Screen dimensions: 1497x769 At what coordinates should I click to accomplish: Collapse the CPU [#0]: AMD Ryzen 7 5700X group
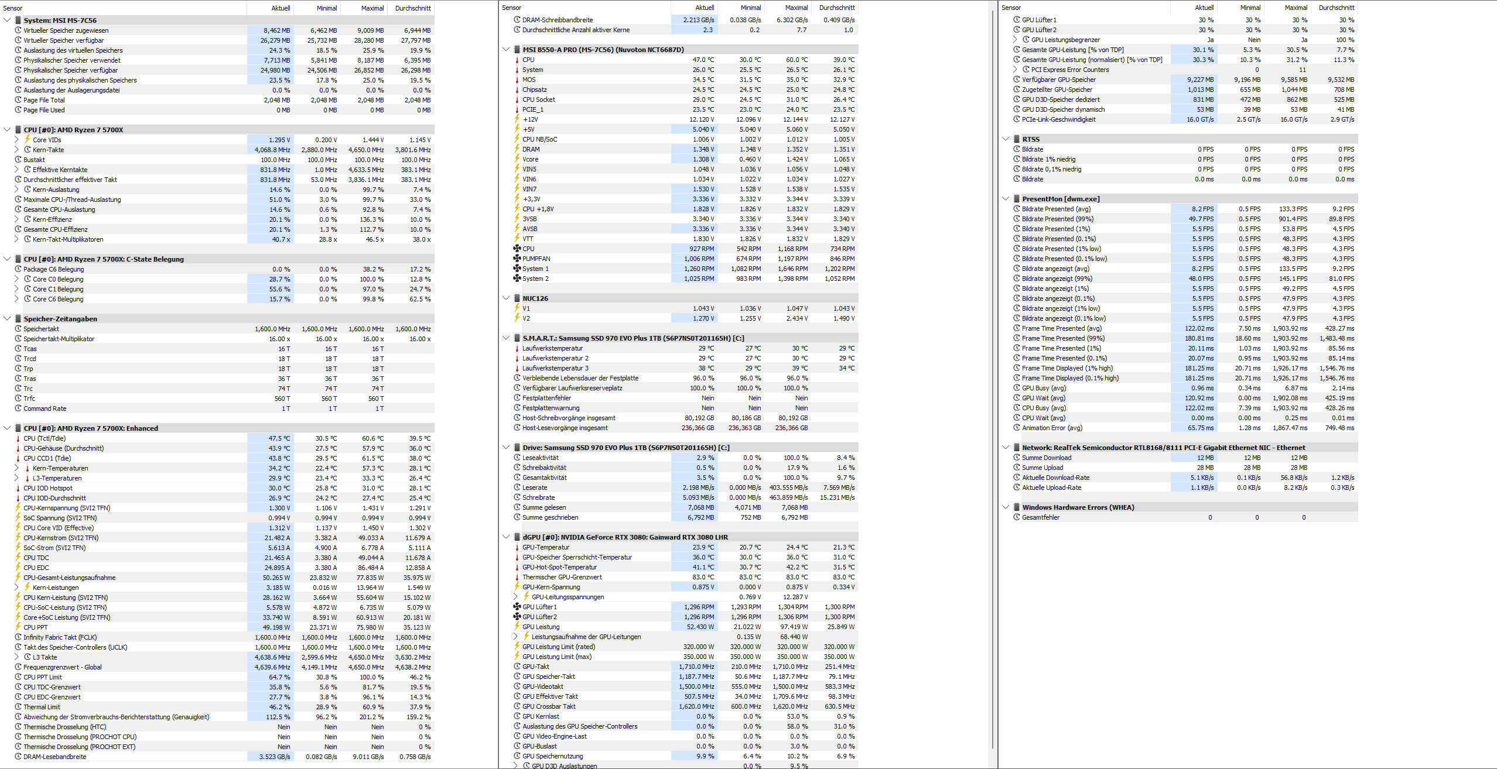click(7, 130)
